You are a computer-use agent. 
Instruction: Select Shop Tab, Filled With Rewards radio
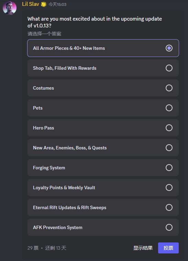[169, 68]
